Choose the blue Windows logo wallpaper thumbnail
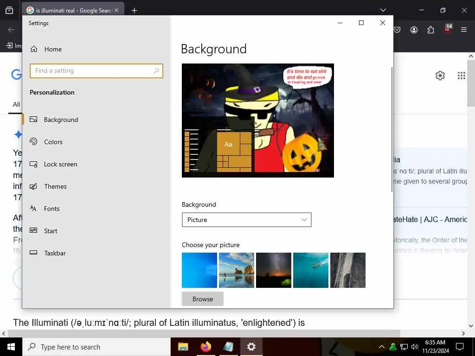This screenshot has width=475, height=356. coord(199,270)
